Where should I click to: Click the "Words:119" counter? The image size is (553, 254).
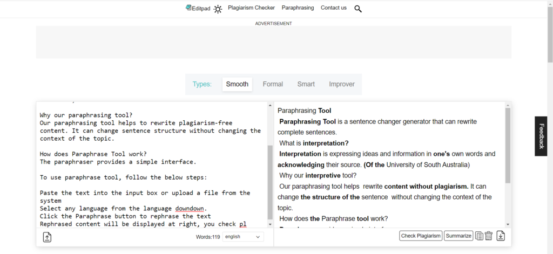coord(208,237)
